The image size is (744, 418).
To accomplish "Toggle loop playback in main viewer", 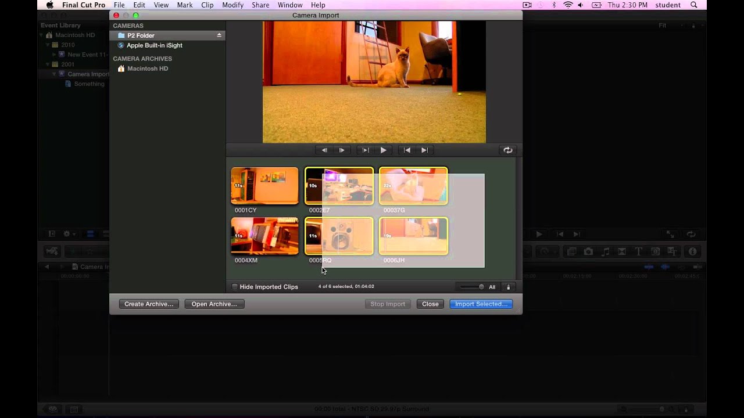I will pyautogui.click(x=691, y=234).
